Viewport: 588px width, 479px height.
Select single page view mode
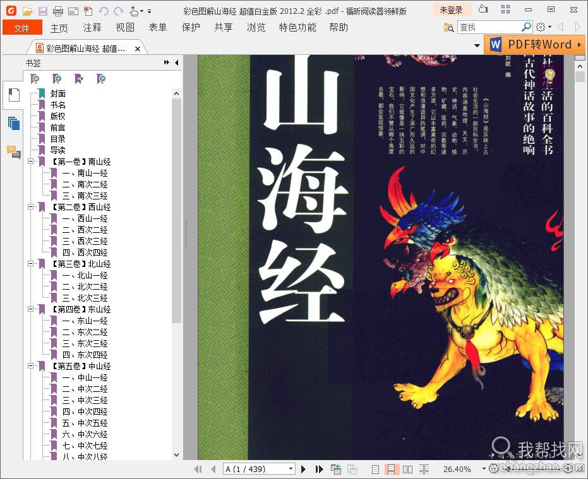click(x=375, y=470)
